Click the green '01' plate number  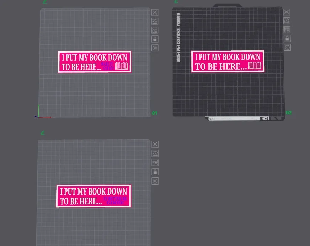tap(155, 113)
